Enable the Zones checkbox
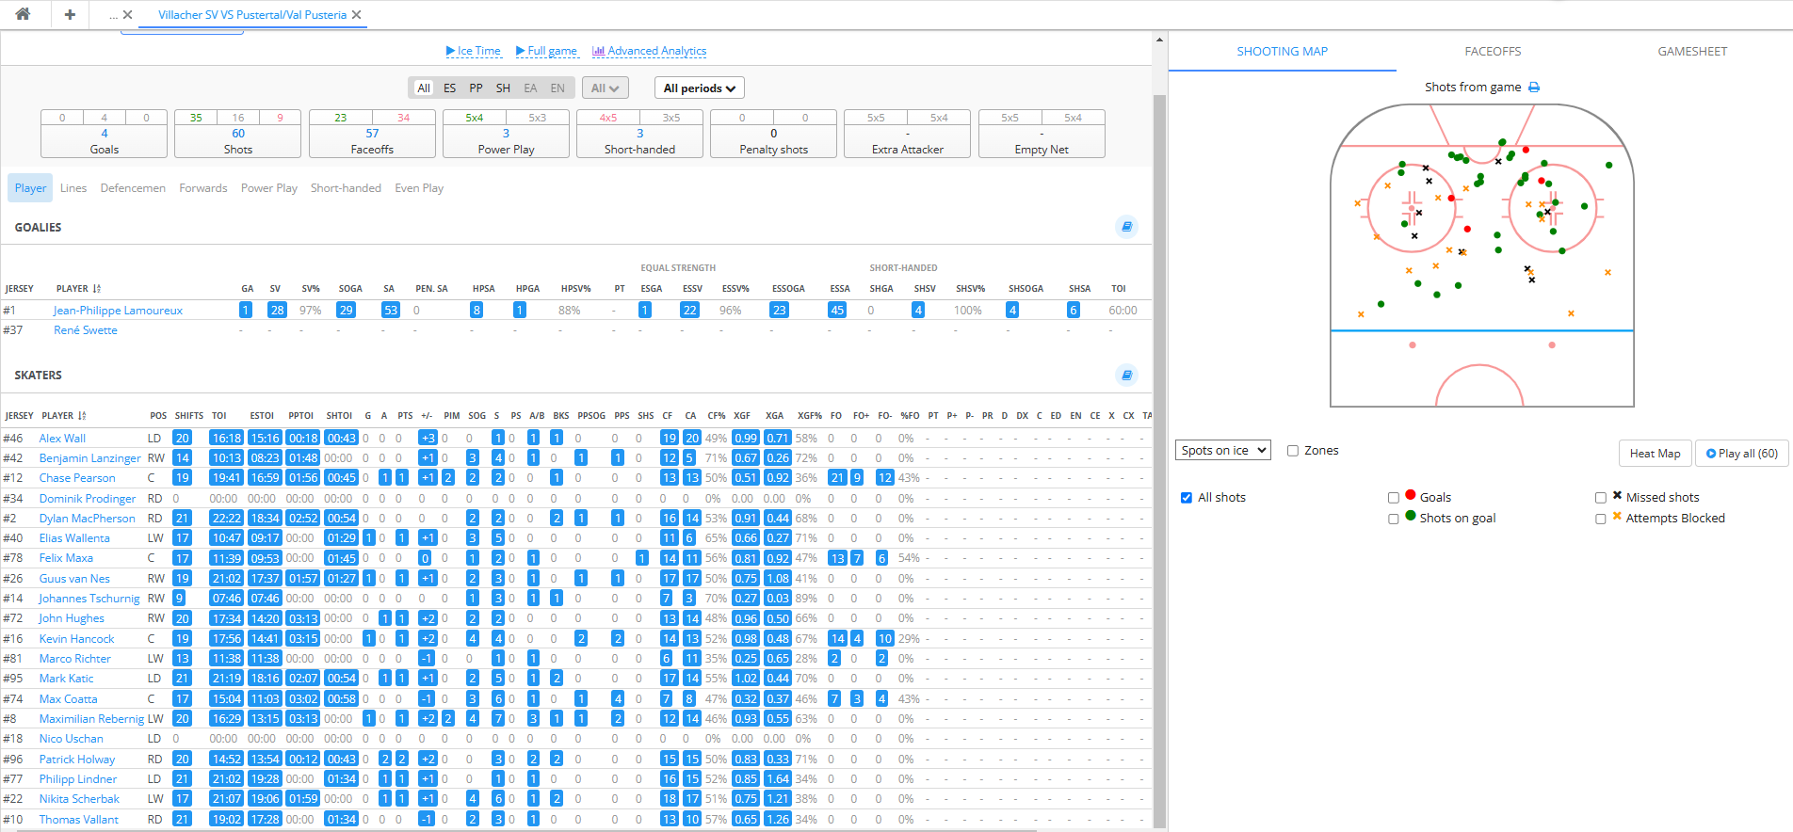This screenshot has height=832, width=1793. coord(1293,451)
